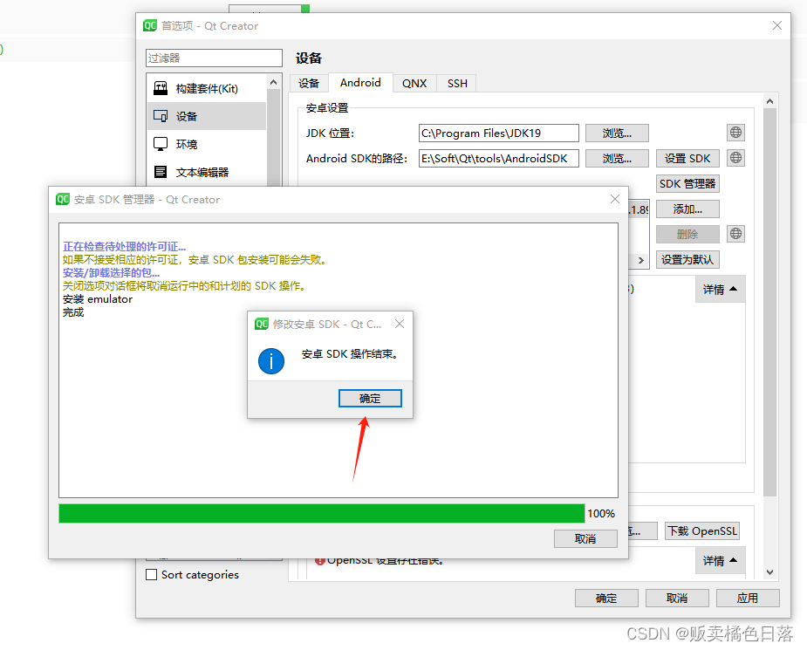This screenshot has height=650, width=807.
Task: Click the 下载 OpenSSL button
Action: click(x=701, y=530)
